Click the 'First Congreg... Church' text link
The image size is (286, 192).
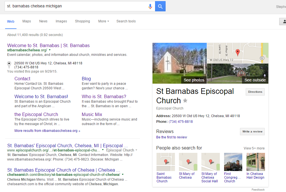[x=232, y=178]
